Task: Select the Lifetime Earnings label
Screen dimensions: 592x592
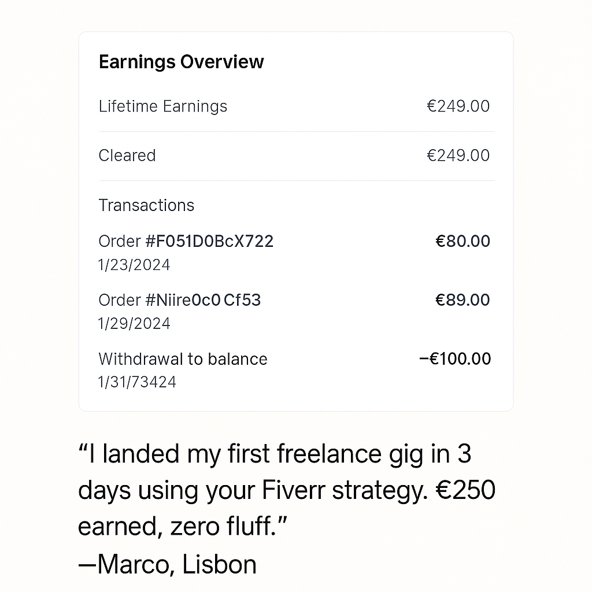Action: (162, 106)
